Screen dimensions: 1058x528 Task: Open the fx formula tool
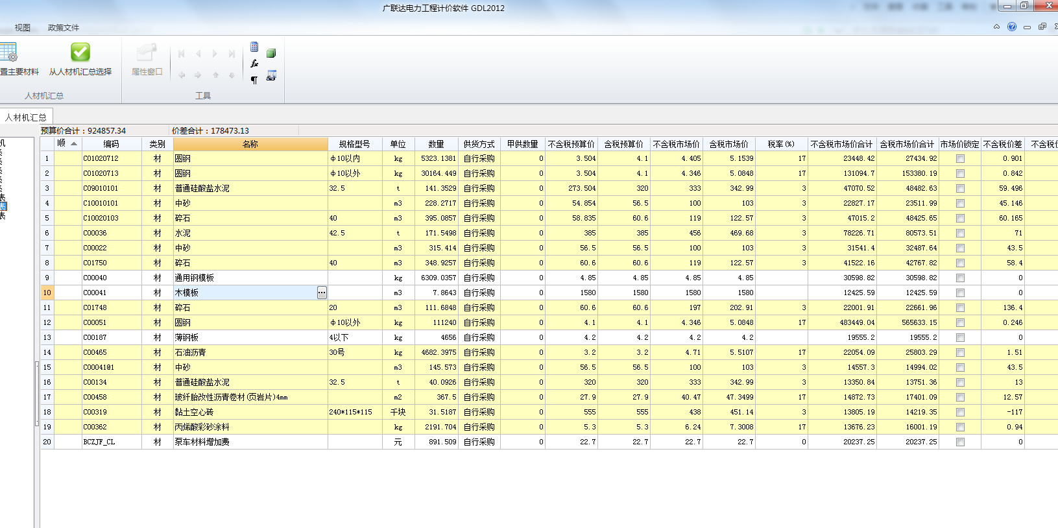click(254, 64)
